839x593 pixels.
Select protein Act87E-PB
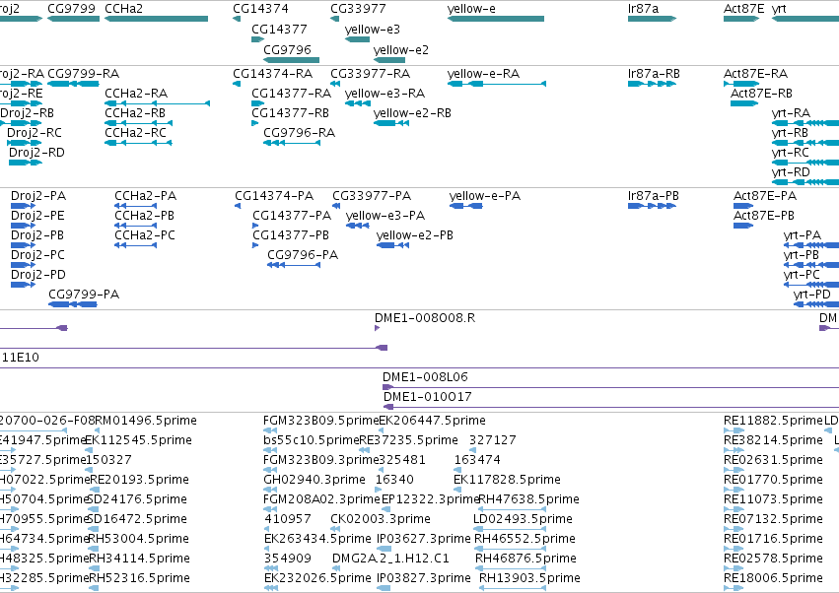pos(763,216)
